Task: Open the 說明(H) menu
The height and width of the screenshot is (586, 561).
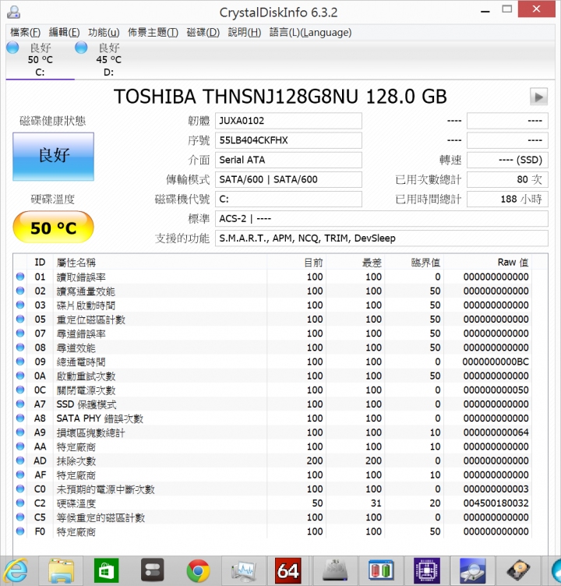Action: pyautogui.click(x=245, y=33)
